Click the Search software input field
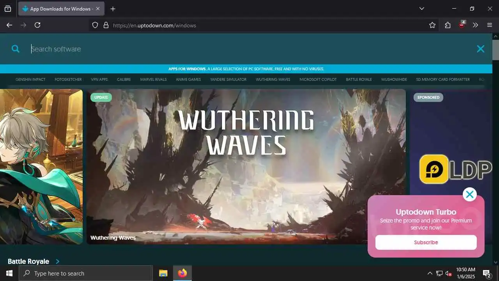The image size is (499, 281). [x=249, y=49]
